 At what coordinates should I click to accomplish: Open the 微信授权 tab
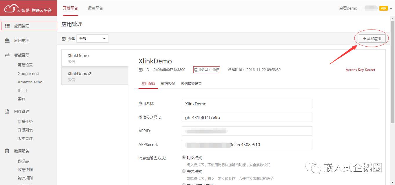pyautogui.click(x=168, y=83)
